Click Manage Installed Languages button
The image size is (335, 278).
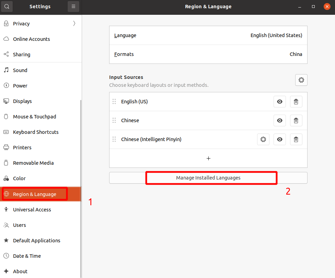[208, 178]
